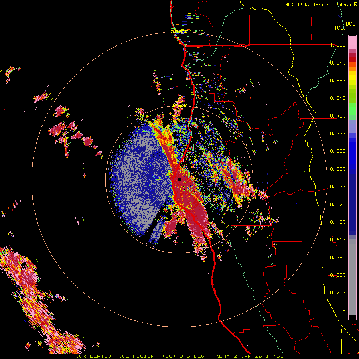Image resolution: width=359 pixels, height=359 pixels.
Task: Click the 0.893 scale value
Action: [338, 80]
